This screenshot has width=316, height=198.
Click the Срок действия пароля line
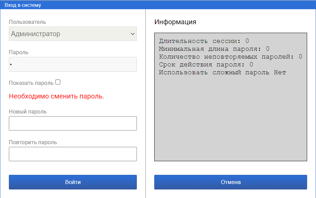pos(206,65)
